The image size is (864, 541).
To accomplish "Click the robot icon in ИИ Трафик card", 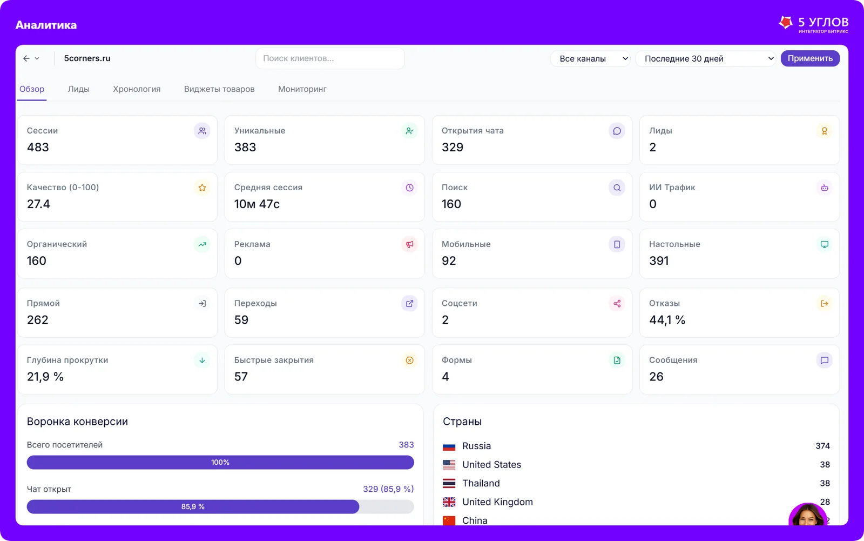I will tap(824, 188).
